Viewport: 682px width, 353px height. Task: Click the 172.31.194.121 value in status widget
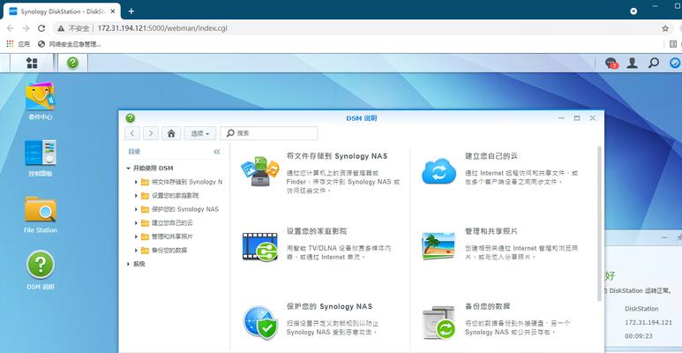648,322
